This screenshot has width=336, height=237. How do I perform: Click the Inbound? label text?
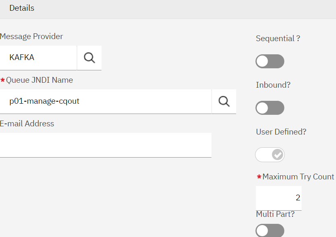pos(273,85)
